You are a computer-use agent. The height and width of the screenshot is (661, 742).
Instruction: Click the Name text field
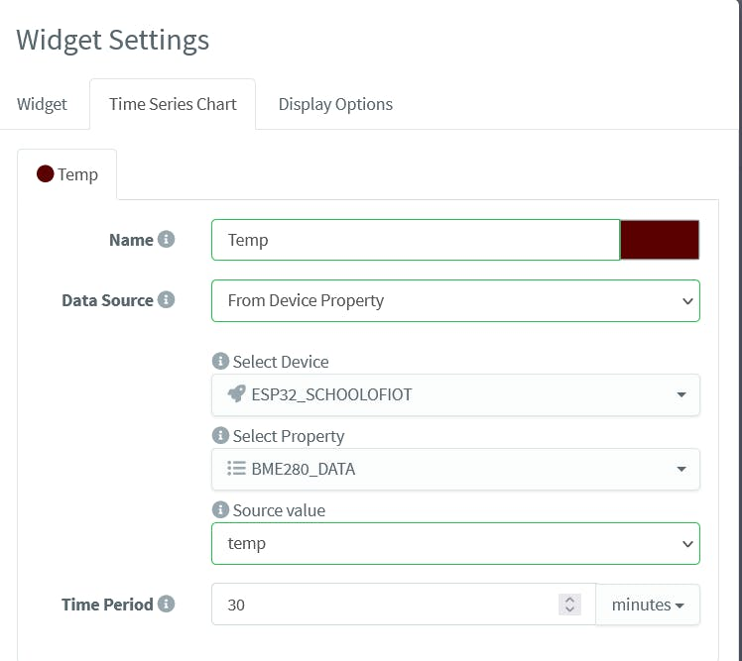click(416, 240)
